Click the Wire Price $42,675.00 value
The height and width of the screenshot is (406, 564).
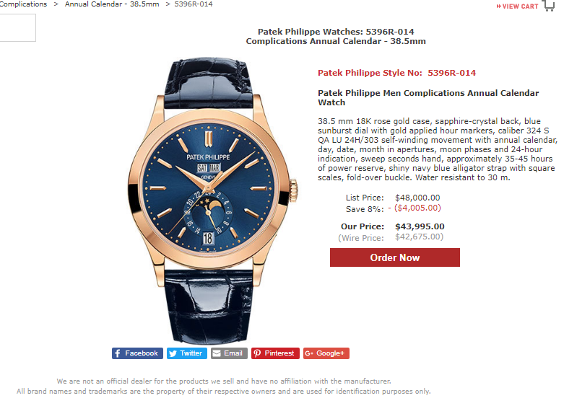click(x=419, y=237)
